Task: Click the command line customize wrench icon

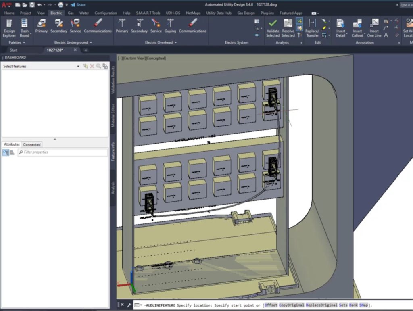Action: (129, 305)
